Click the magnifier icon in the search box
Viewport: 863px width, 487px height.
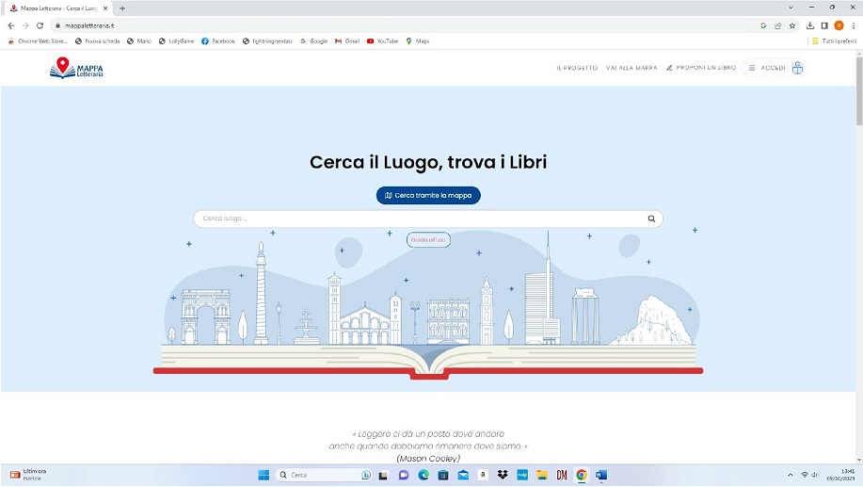651,219
